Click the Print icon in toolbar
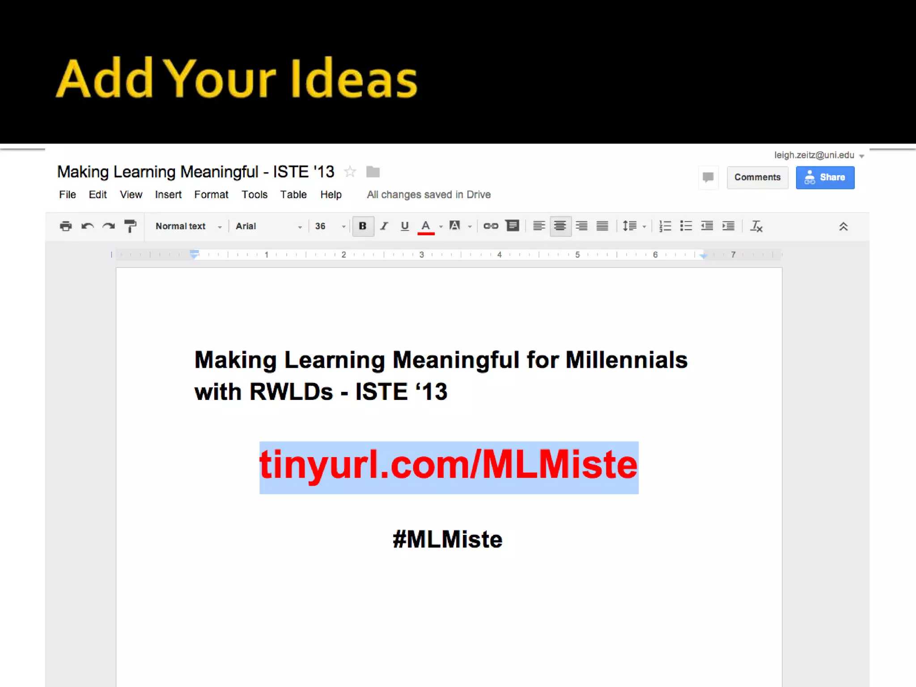The width and height of the screenshot is (916, 687). 66,226
